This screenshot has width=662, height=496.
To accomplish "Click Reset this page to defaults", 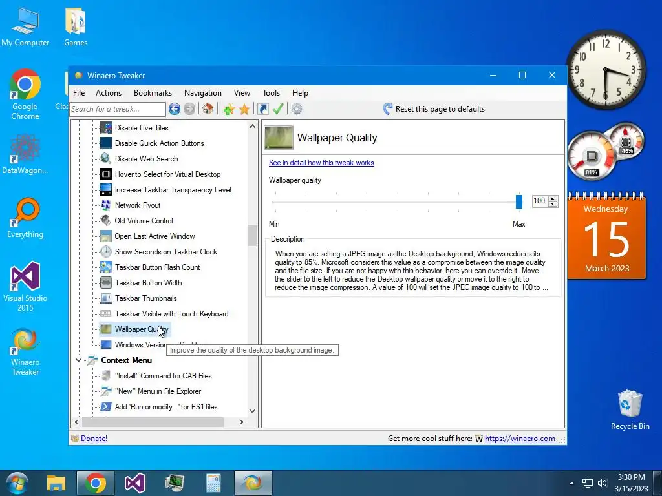I will click(x=434, y=109).
